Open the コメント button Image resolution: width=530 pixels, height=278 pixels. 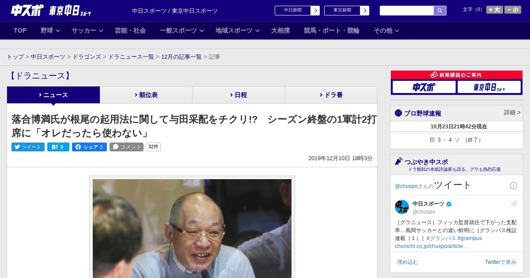click(127, 147)
